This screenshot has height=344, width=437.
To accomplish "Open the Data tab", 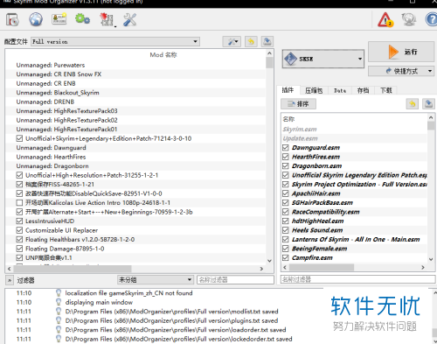I will 340,91.
